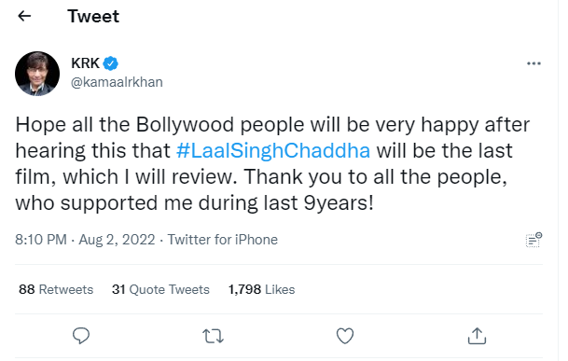Image resolution: width=568 pixels, height=361 pixels.
Task: View the 88 Retweets list
Action: (x=56, y=289)
